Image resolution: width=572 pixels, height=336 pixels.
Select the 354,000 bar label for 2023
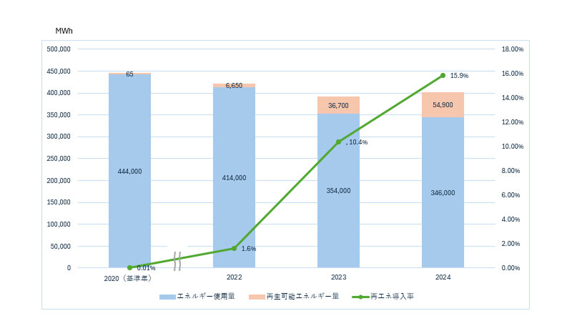pyautogui.click(x=338, y=190)
